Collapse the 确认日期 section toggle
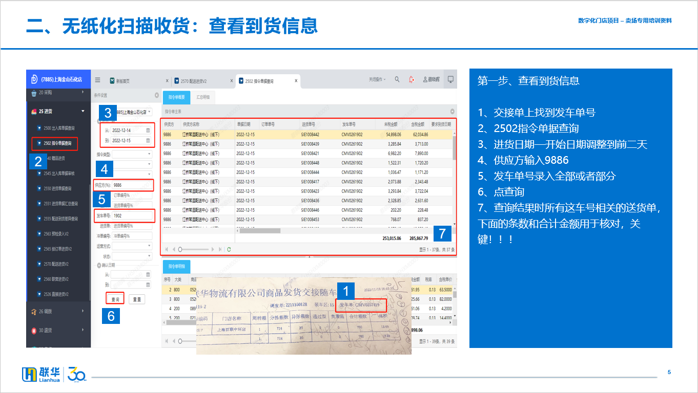 tap(99, 266)
